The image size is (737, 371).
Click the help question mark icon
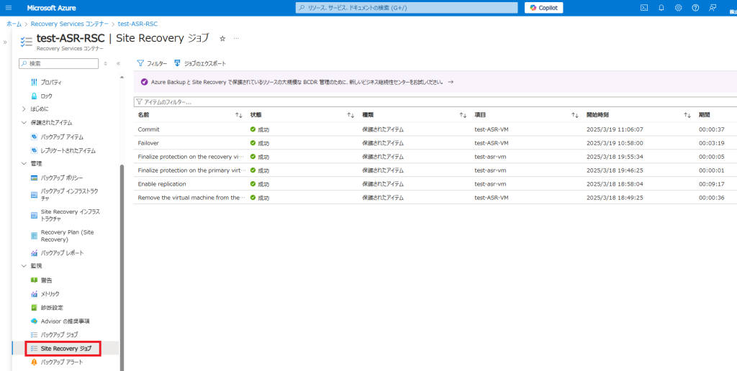695,8
